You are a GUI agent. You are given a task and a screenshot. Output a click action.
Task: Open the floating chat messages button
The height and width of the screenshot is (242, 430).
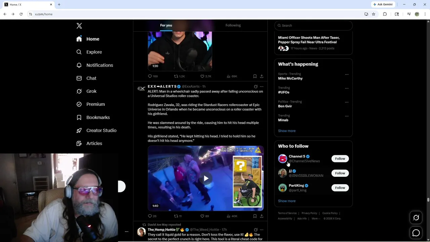pyautogui.click(x=416, y=233)
